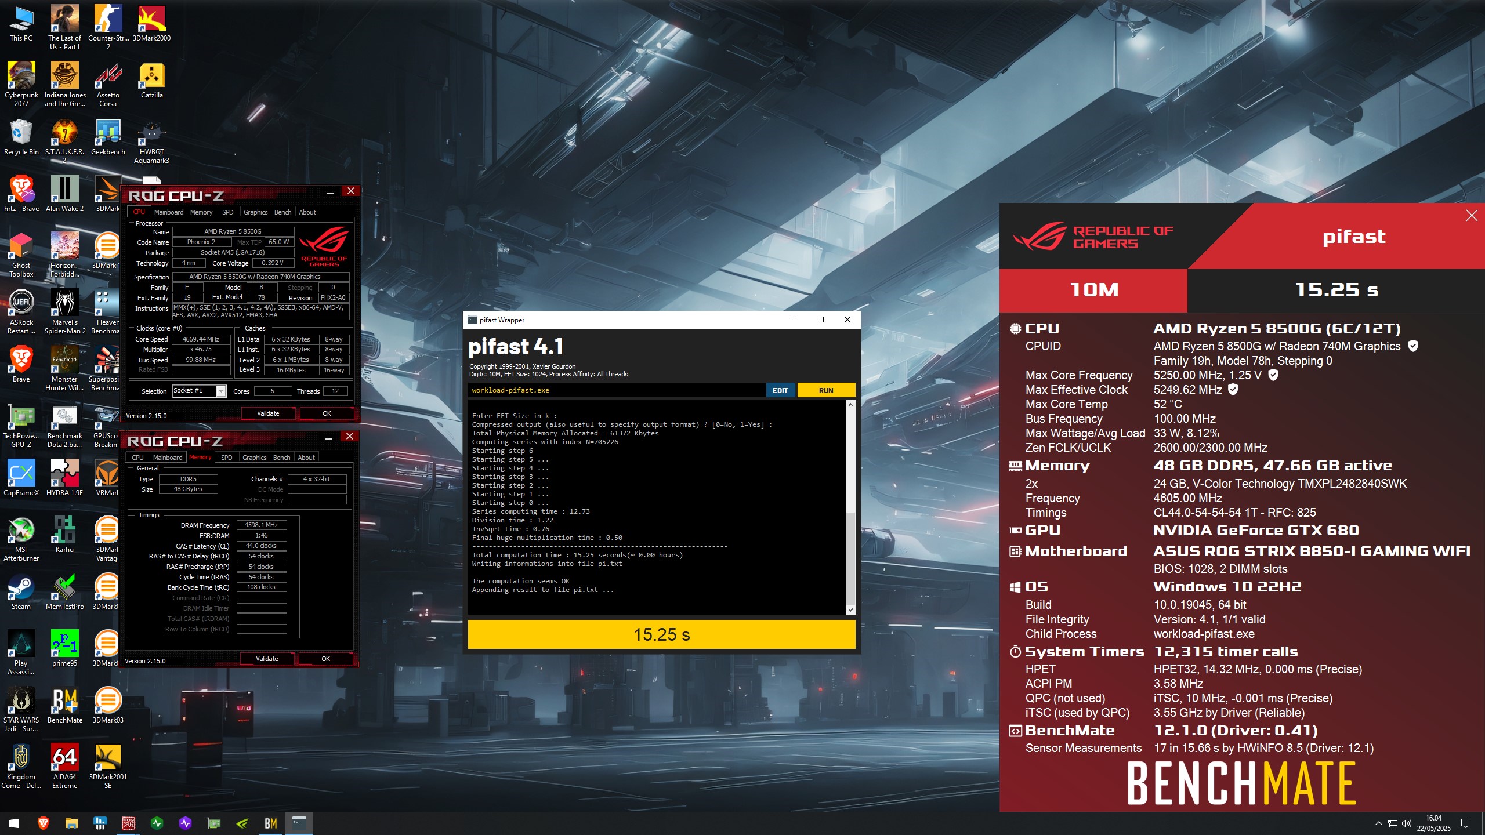Image resolution: width=1485 pixels, height=835 pixels.
Task: Launch Assetto Corsa shortcut
Action: [x=108, y=84]
